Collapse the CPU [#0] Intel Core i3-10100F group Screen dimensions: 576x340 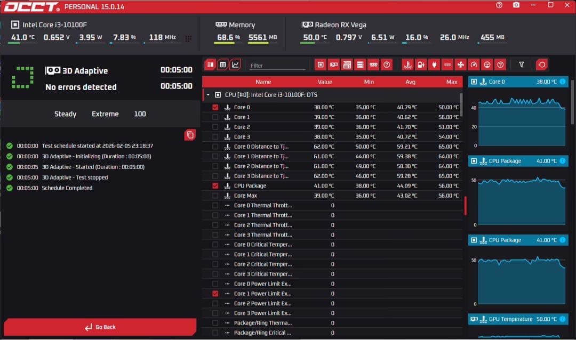point(208,95)
